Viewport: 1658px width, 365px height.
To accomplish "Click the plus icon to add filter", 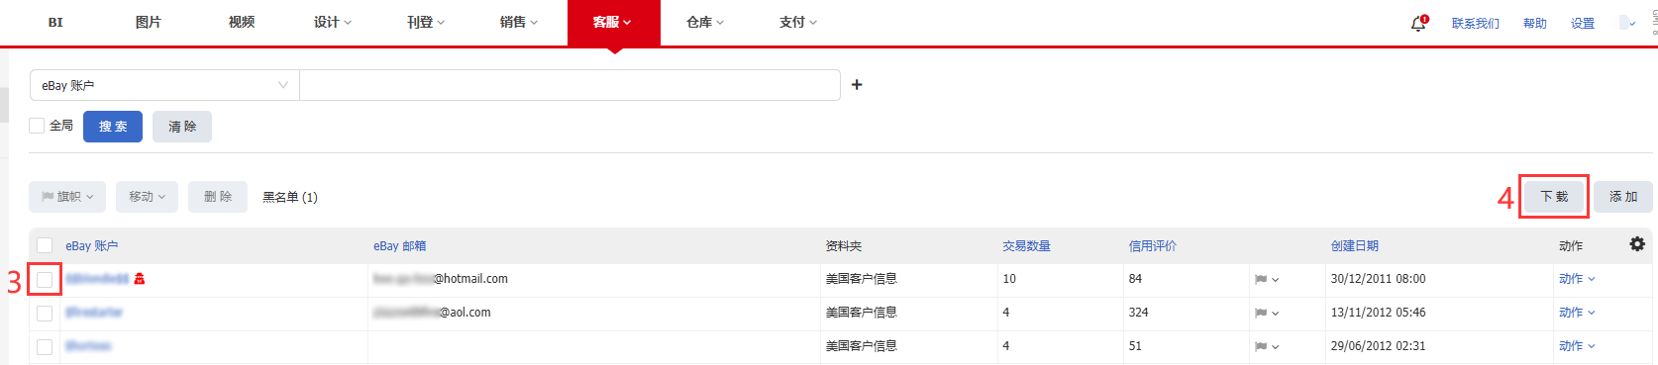I will pos(857,85).
